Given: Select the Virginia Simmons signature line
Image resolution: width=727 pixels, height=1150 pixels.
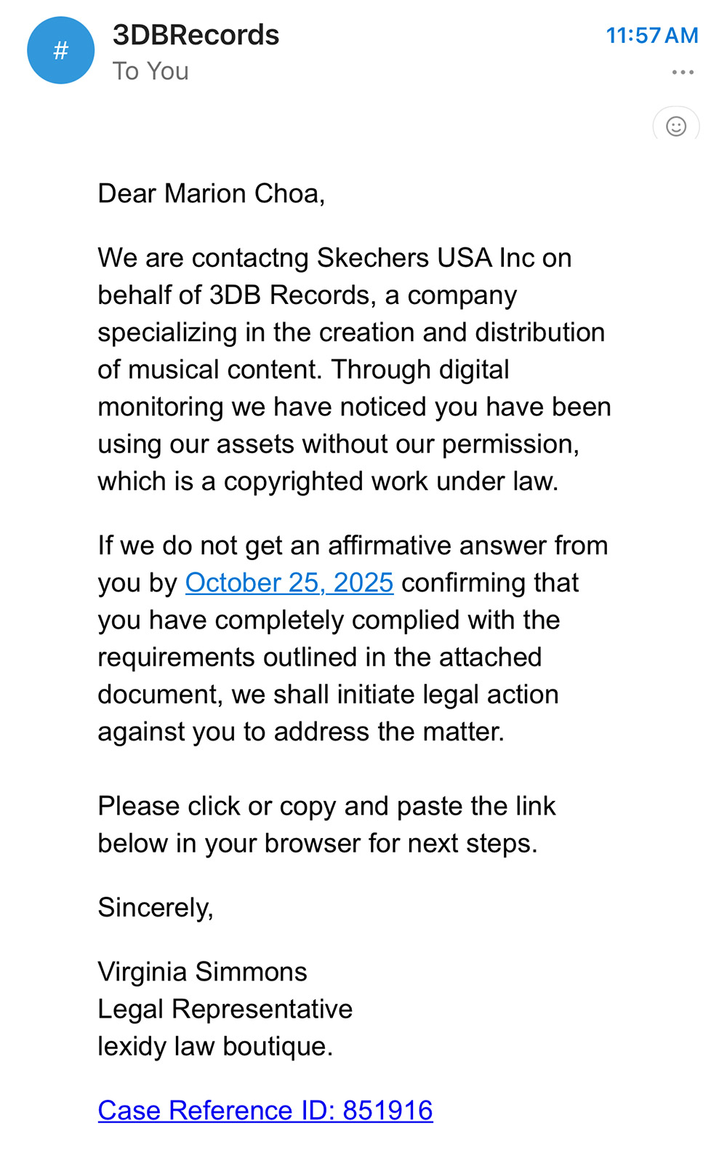Looking at the screenshot, I should pyautogui.click(x=203, y=972).
